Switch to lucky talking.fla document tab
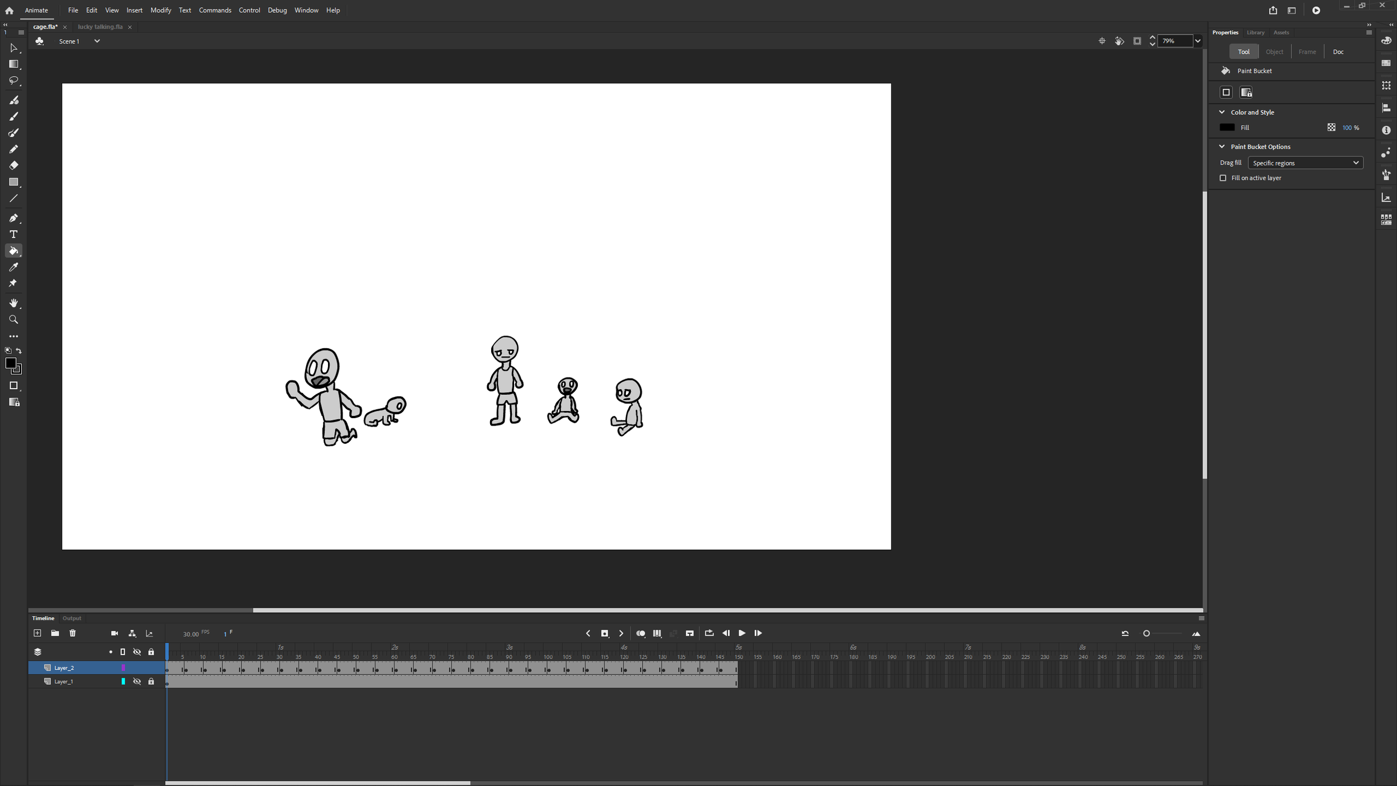Screen dimensions: 1397x786 (101, 27)
